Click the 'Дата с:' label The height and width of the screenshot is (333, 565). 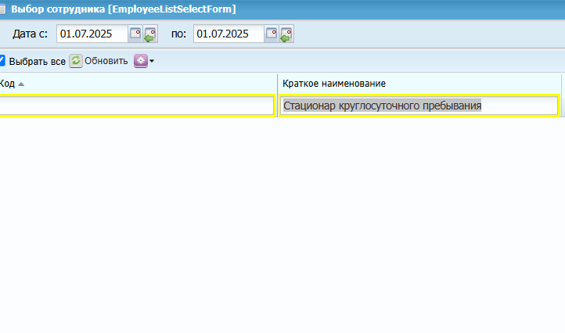30,34
